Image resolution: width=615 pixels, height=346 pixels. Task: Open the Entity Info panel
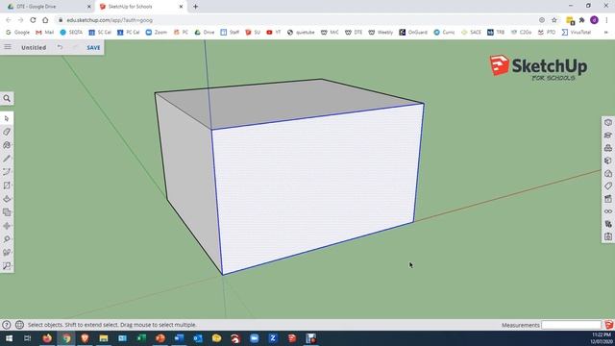point(608,122)
